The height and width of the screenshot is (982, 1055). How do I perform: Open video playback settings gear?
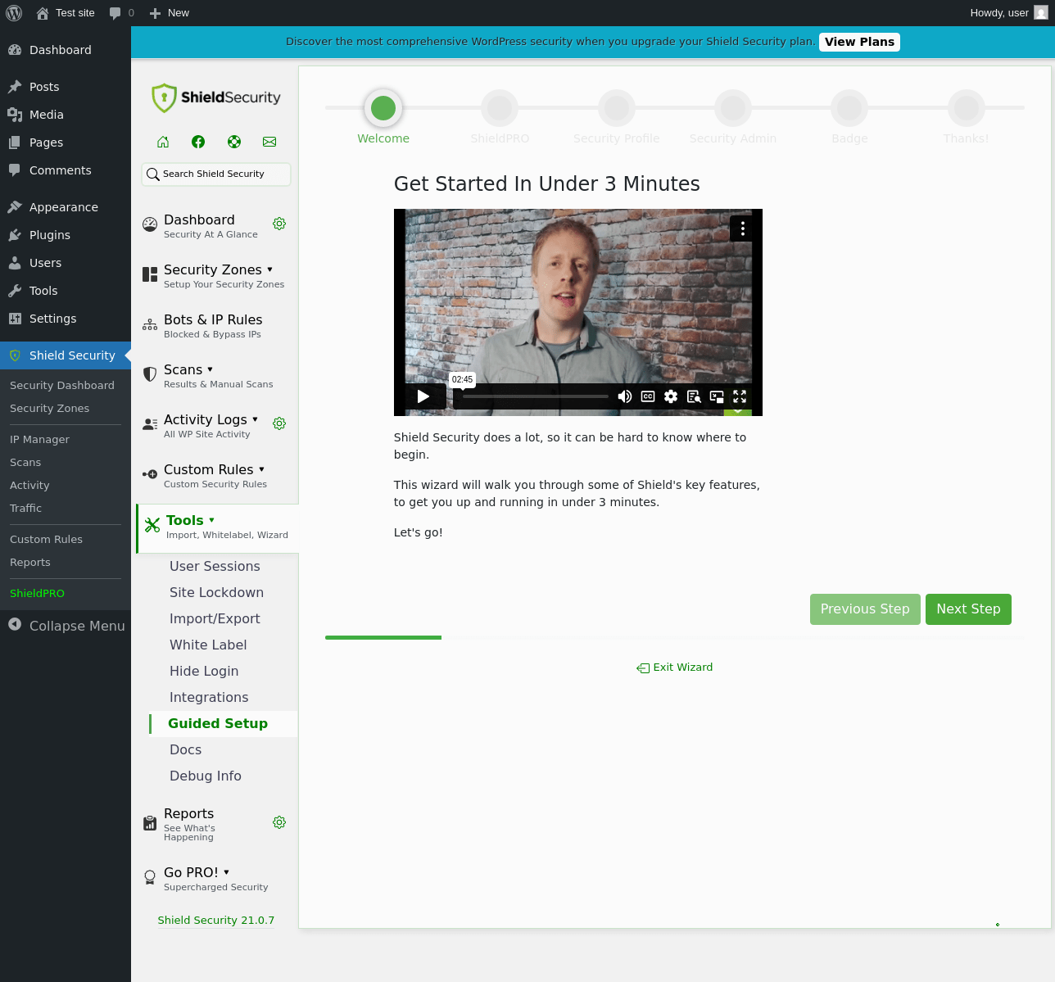point(671,396)
